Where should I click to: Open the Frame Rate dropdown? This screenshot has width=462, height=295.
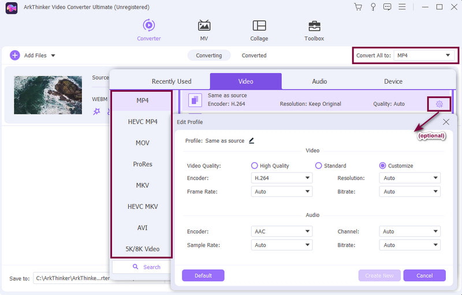click(282, 191)
